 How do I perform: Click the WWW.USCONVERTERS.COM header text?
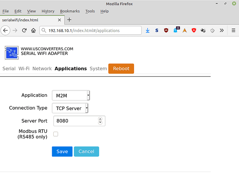[x=47, y=49]
